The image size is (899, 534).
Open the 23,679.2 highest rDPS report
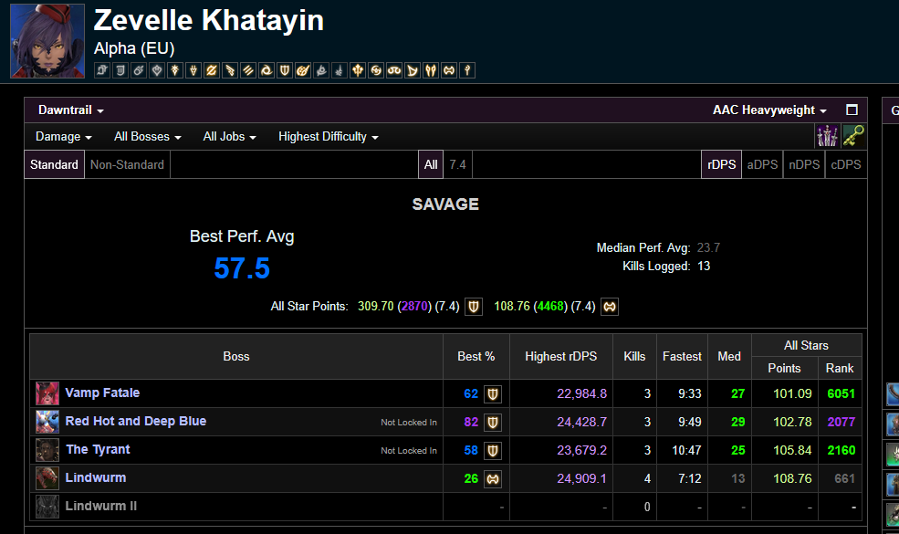coord(582,450)
